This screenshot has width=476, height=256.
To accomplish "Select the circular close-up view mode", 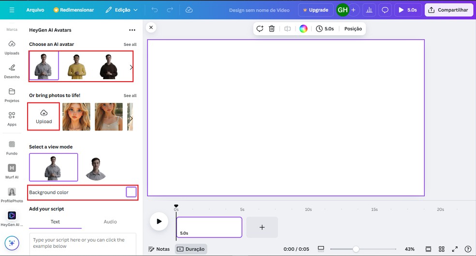I will [x=96, y=169].
